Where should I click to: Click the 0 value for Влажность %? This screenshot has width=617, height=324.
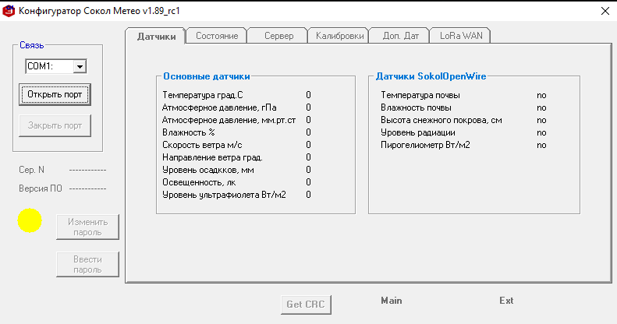(309, 132)
